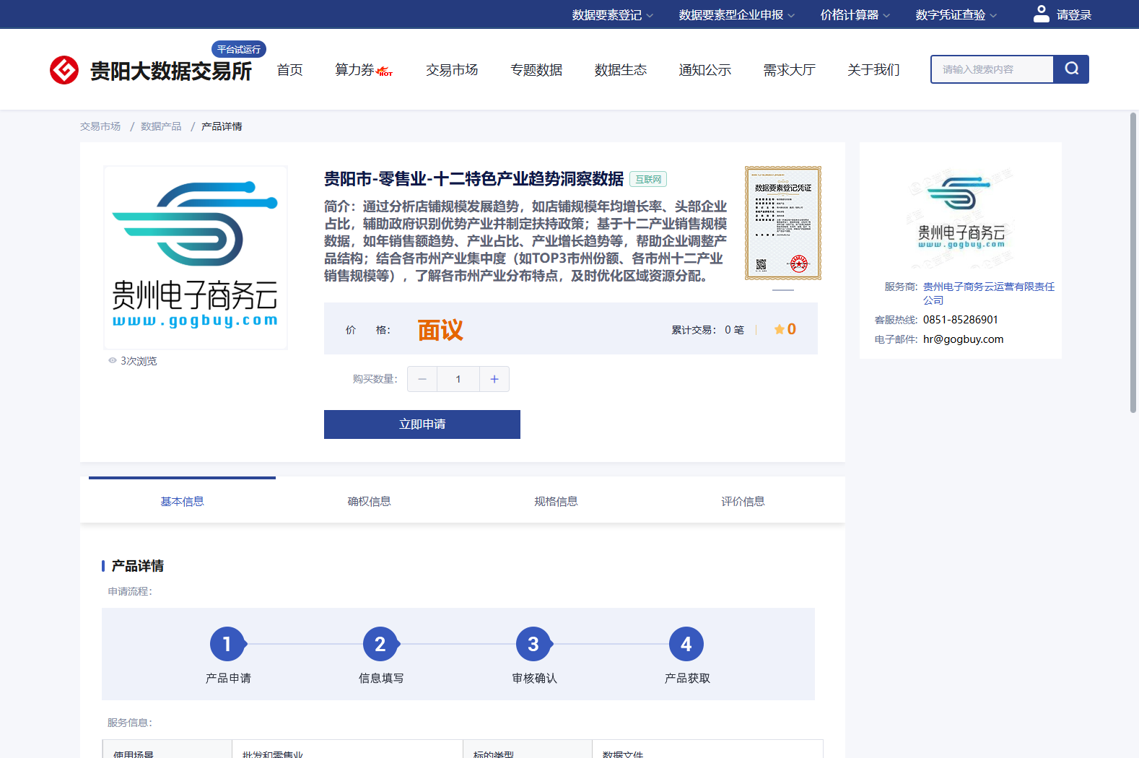Open the 贵州电子商务云运营有限责任公司 provider link
Image resolution: width=1139 pixels, height=758 pixels.
tap(989, 293)
